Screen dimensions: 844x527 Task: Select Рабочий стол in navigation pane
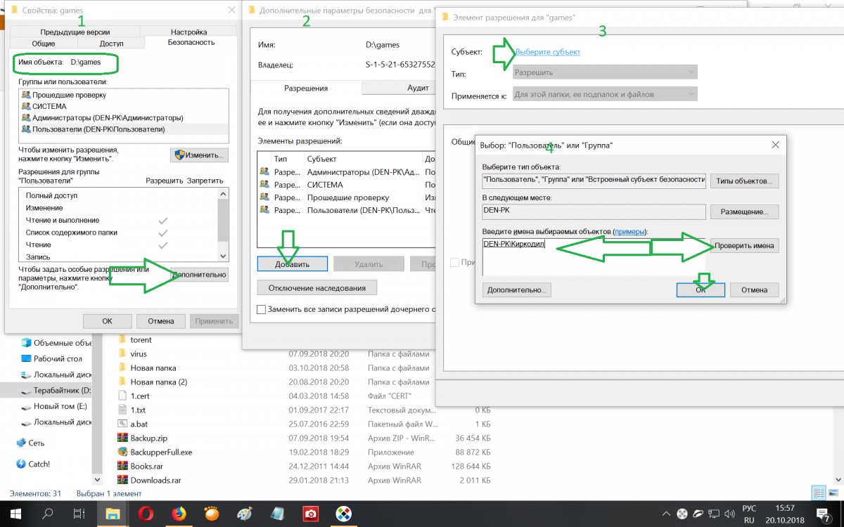51,358
